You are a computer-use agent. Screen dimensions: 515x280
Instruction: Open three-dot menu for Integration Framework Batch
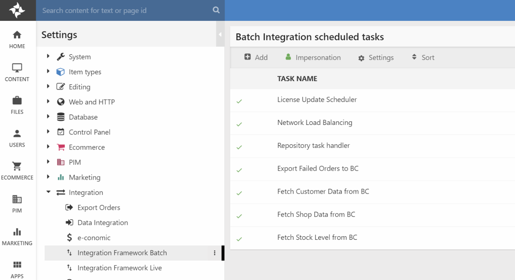tap(214, 253)
